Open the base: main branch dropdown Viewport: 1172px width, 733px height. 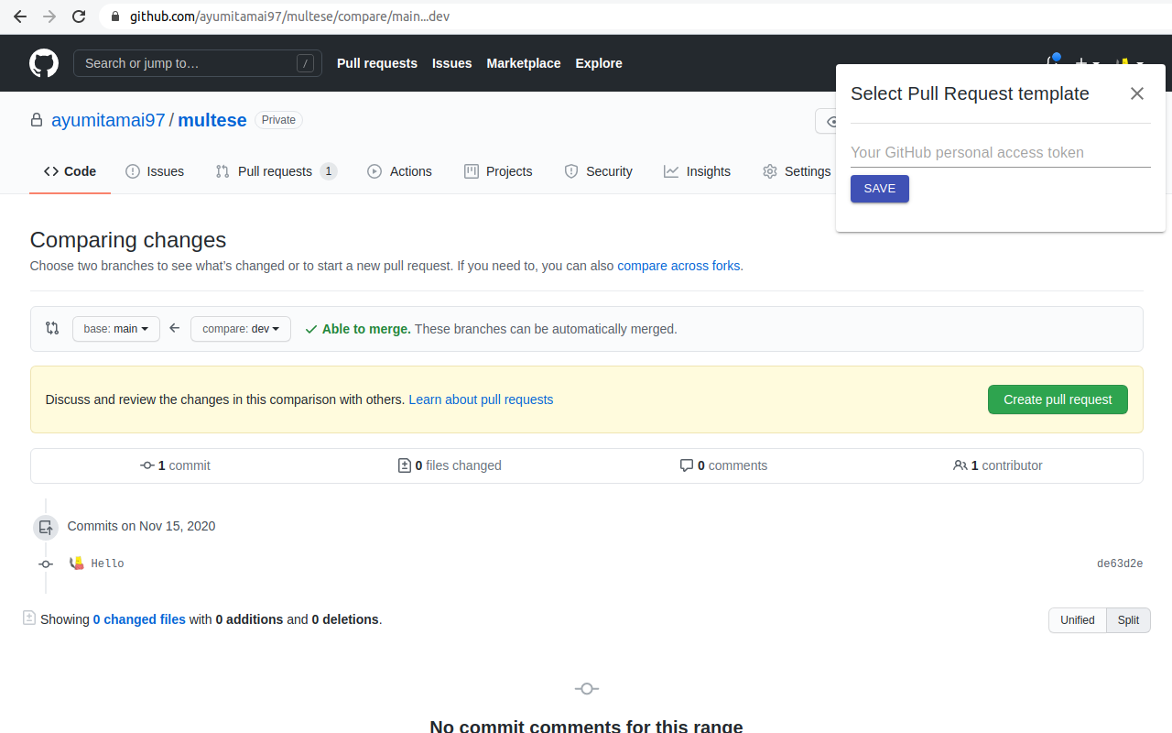[116, 329]
